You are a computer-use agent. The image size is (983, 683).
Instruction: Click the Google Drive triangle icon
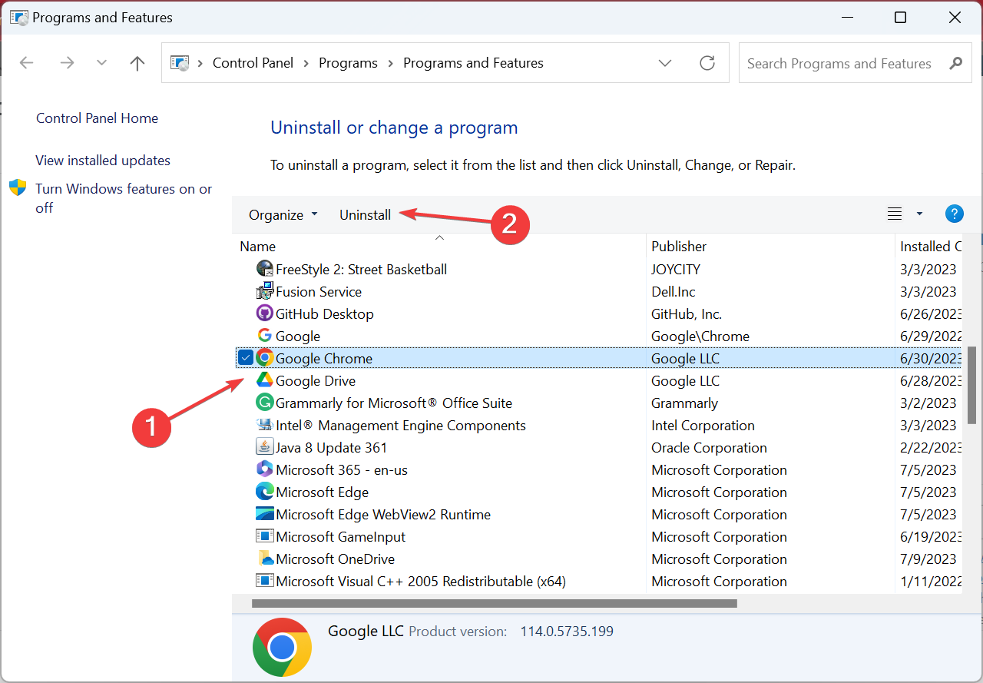(x=265, y=380)
